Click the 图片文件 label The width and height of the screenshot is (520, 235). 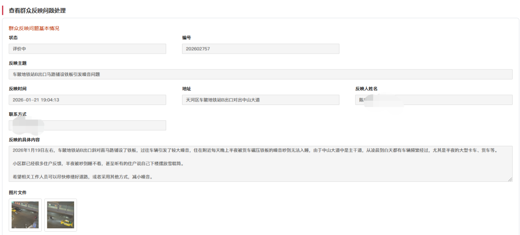coord(18,192)
